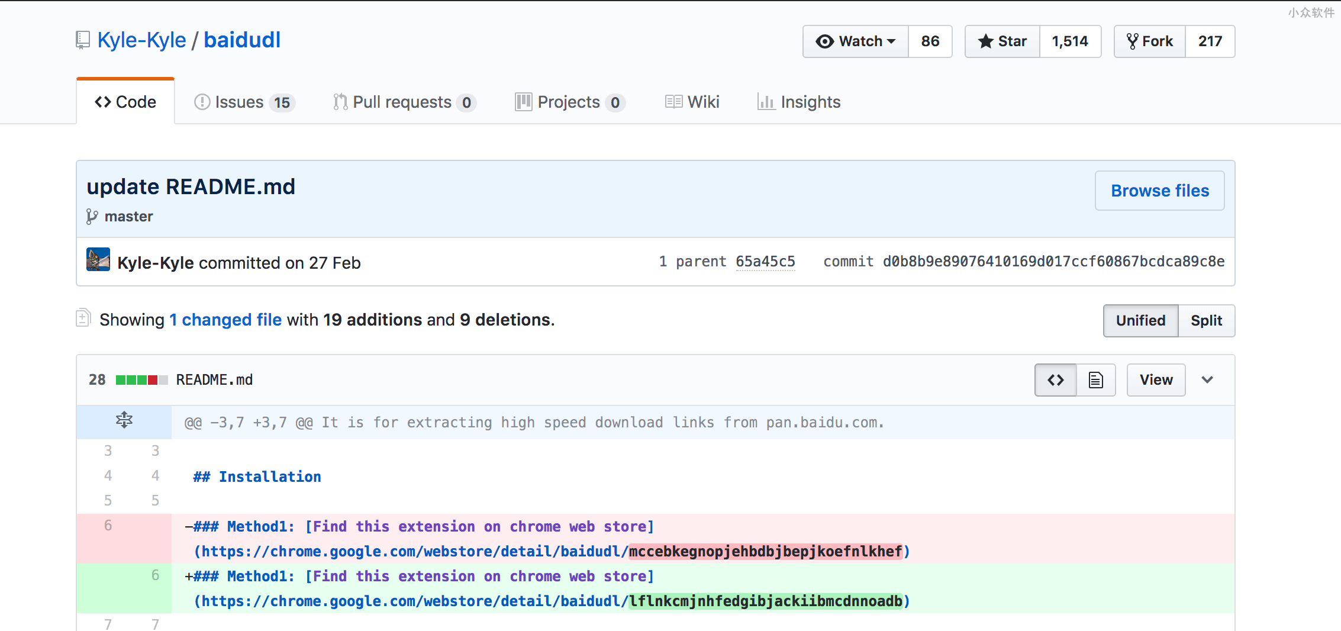Switch to the Projects tab
This screenshot has height=631, width=1341.
click(x=570, y=102)
